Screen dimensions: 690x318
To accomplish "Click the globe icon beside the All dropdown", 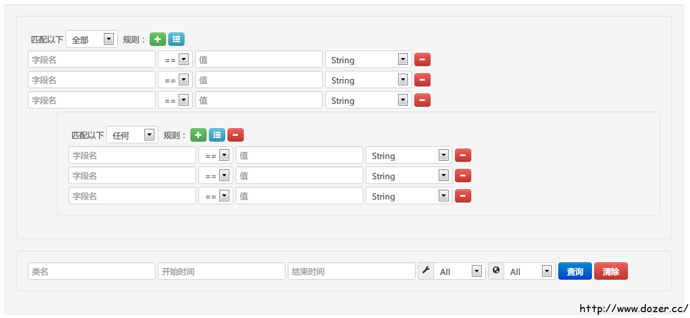I will (x=496, y=270).
